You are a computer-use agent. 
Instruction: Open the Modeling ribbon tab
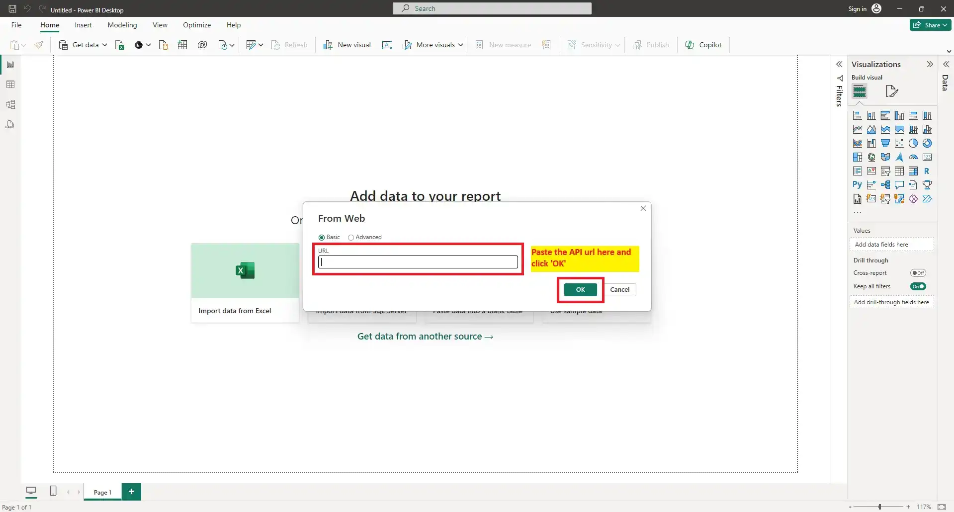122,25
